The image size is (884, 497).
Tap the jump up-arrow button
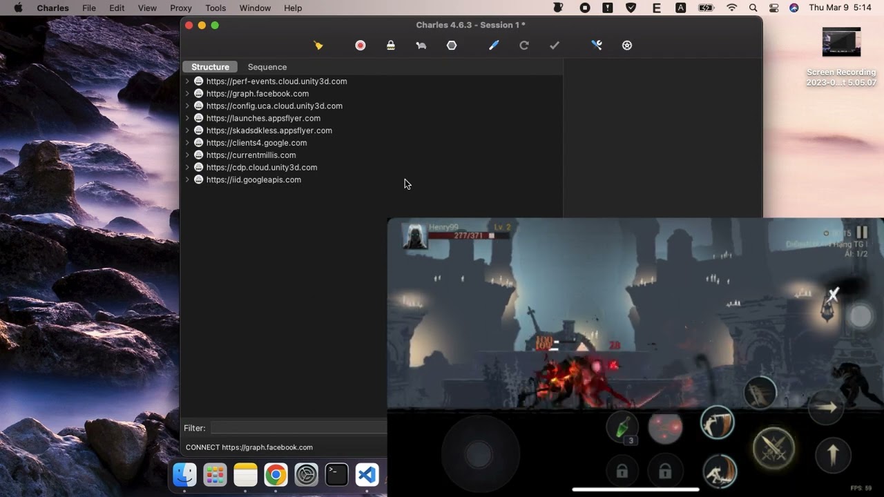[833, 455]
